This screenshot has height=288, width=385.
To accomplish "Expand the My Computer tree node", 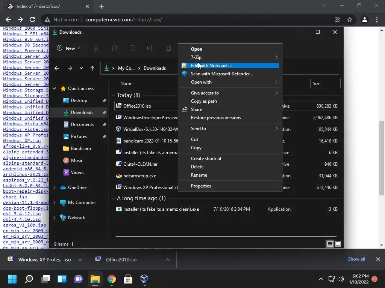I will (55, 202).
